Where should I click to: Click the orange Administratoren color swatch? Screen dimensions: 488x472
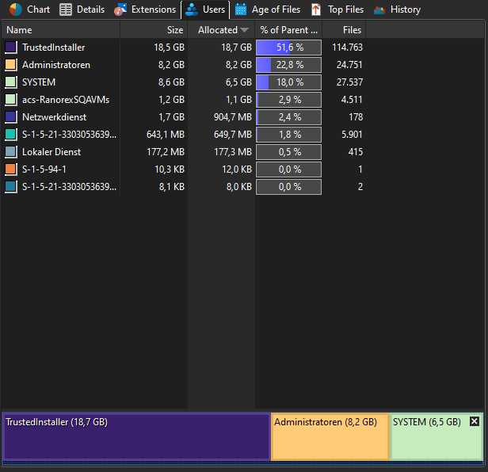point(11,65)
